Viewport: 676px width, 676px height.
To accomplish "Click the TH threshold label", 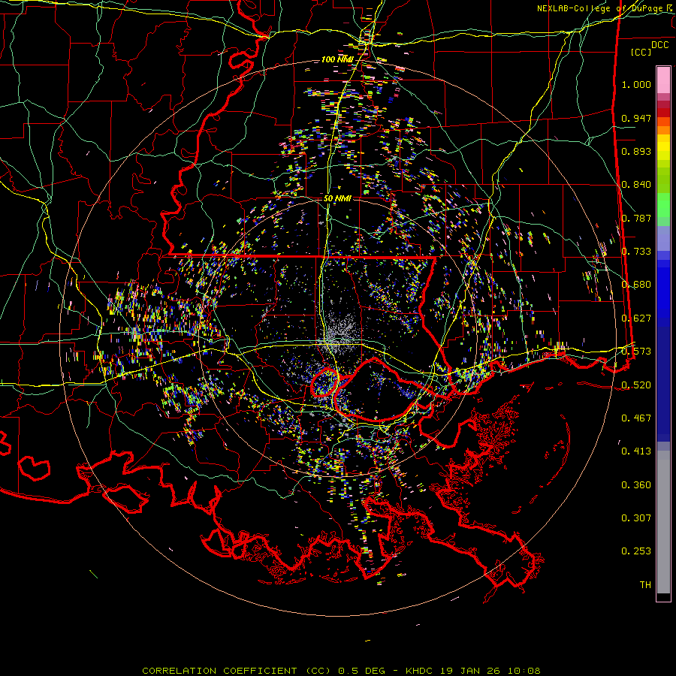I will (644, 584).
